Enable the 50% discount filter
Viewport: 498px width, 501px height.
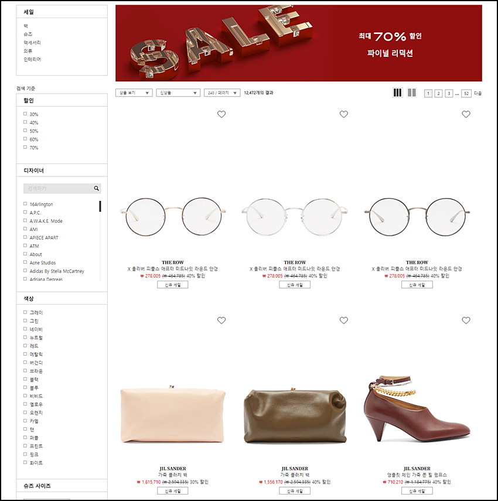pos(25,130)
